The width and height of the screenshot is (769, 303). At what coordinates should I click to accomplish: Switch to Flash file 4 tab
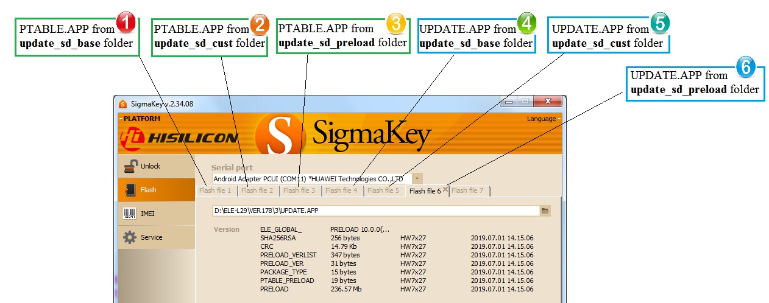coord(341,190)
